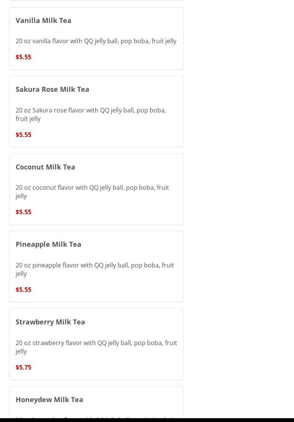Choose the Strawberry Milk Tea title
The image size is (294, 422).
(x=50, y=322)
